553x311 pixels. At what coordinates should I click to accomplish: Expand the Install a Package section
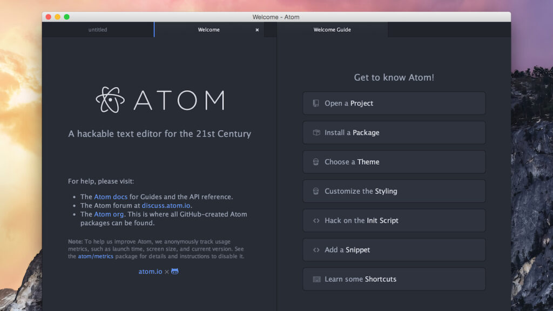(394, 132)
